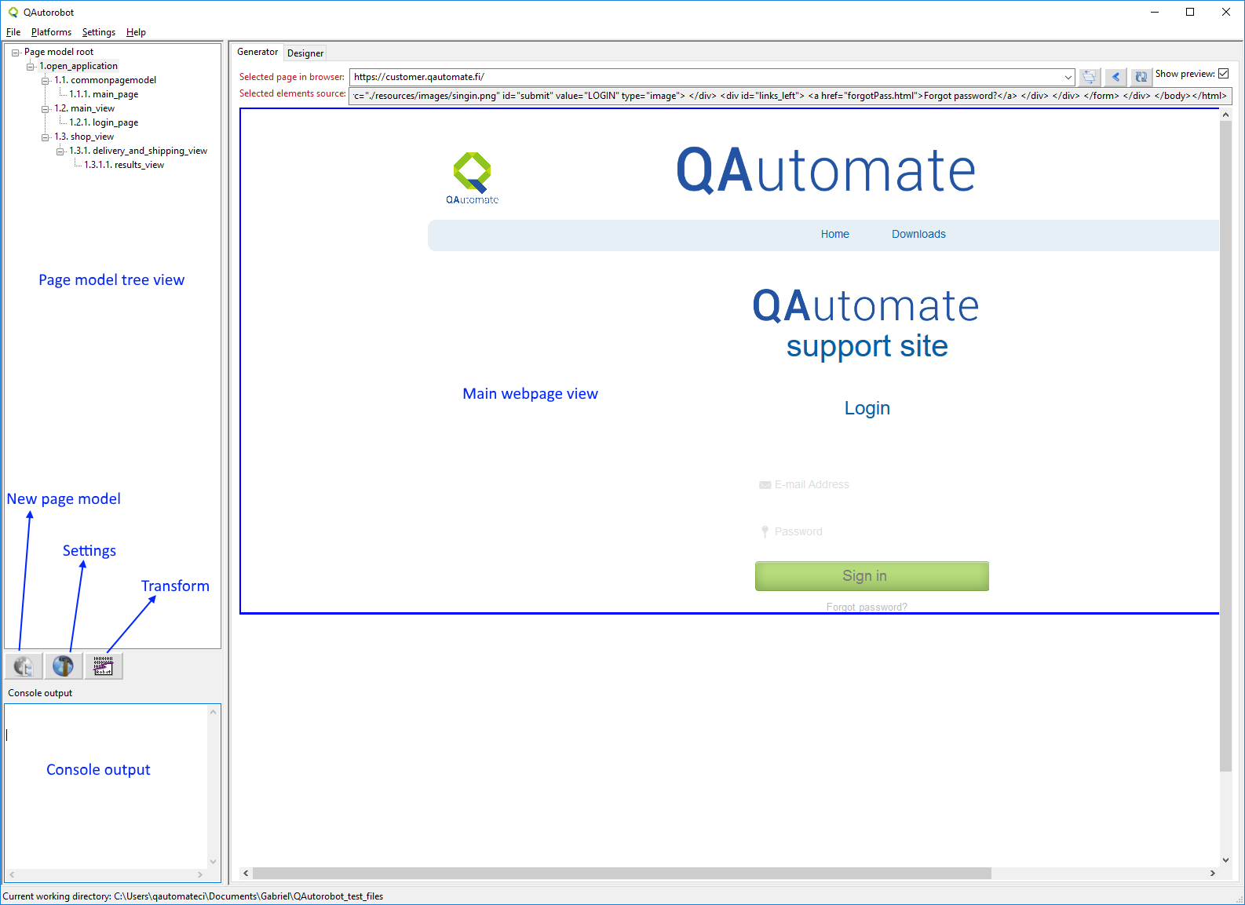Collapse the 1.open_application tree node
1245x905 pixels.
point(30,67)
